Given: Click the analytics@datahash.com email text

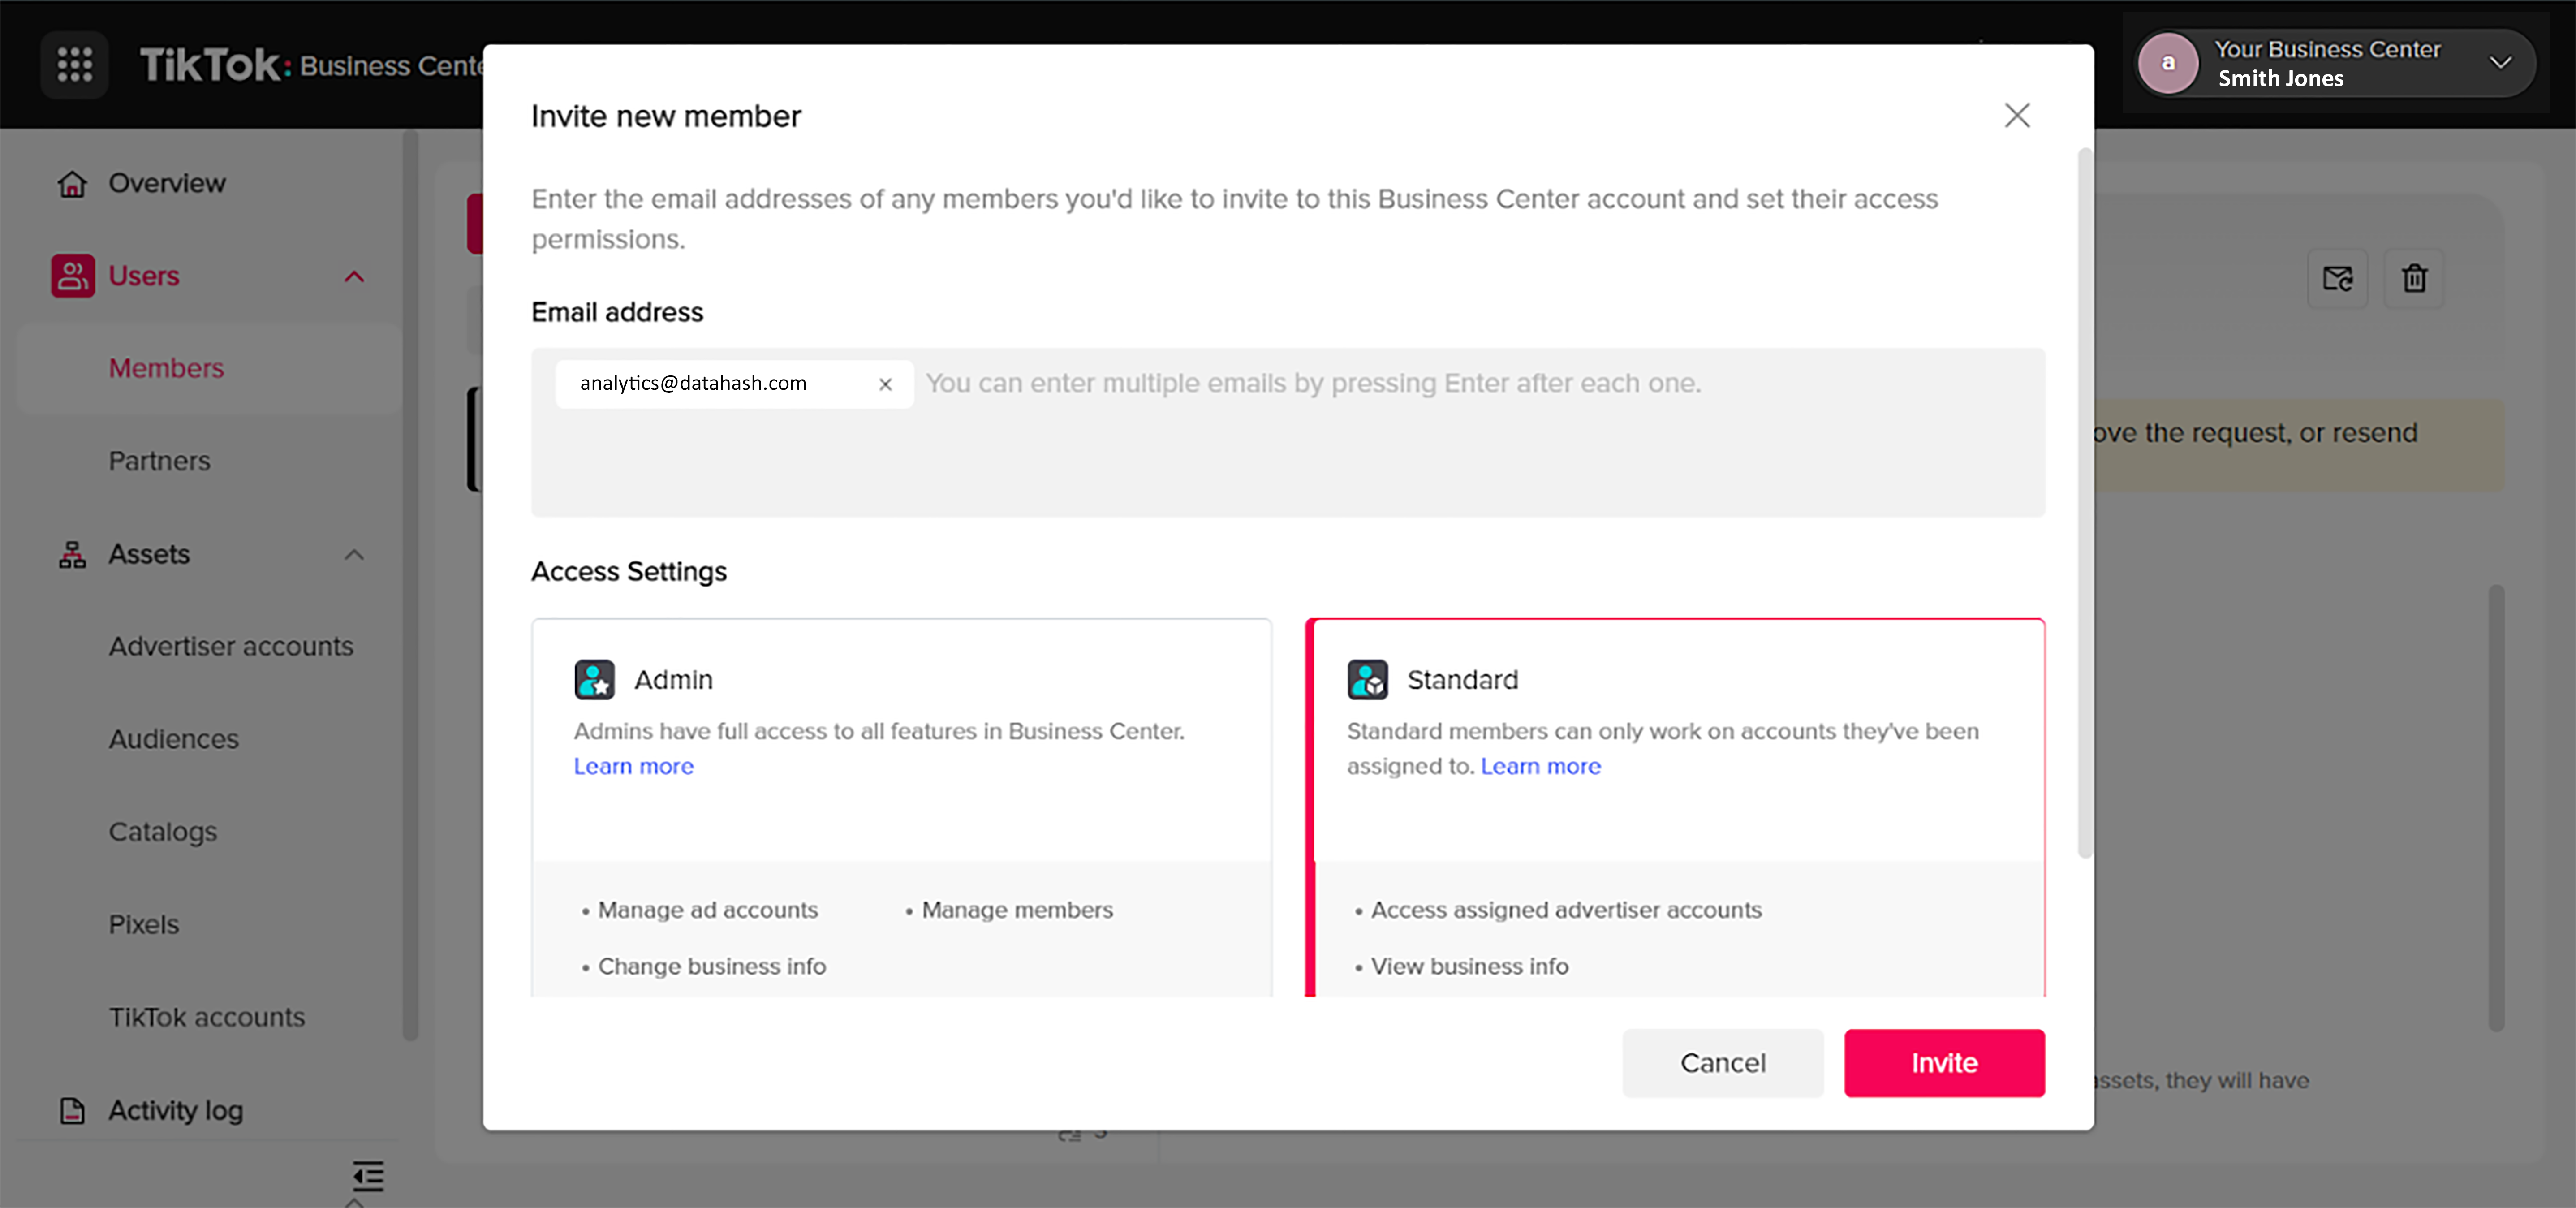Looking at the screenshot, I should click(x=693, y=384).
